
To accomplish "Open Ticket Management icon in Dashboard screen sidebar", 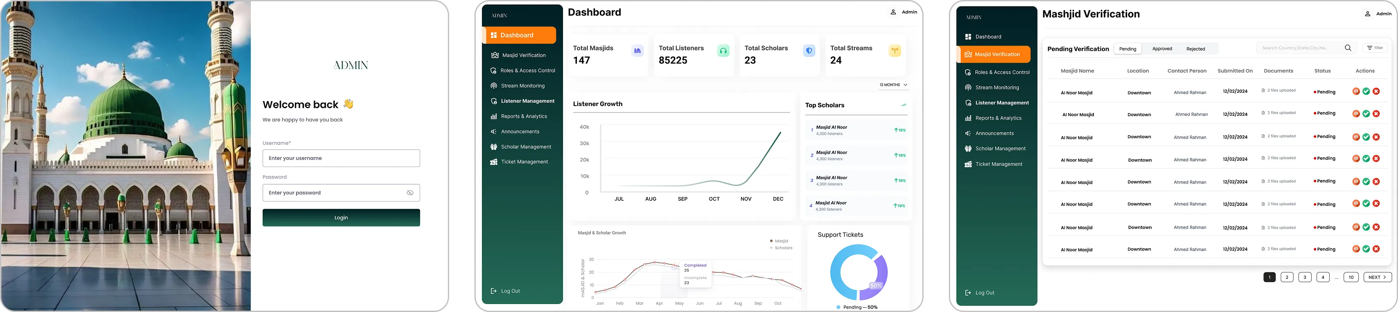I will point(494,162).
